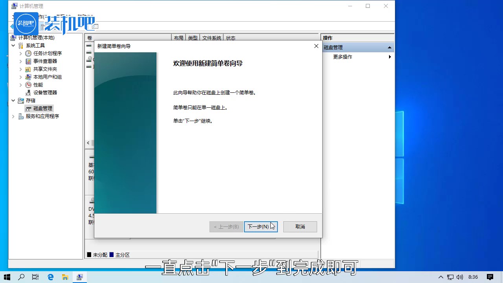The width and height of the screenshot is (503, 283).
Task: Collapse the 磁盘管理 section in the Actions pane
Action: tap(389, 47)
